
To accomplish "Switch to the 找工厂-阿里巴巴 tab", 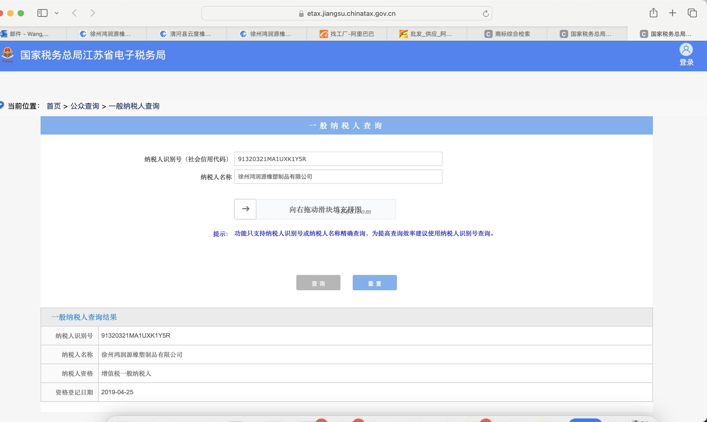I will pyautogui.click(x=347, y=34).
